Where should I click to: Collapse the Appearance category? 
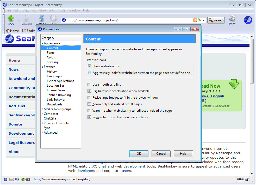click(42, 43)
